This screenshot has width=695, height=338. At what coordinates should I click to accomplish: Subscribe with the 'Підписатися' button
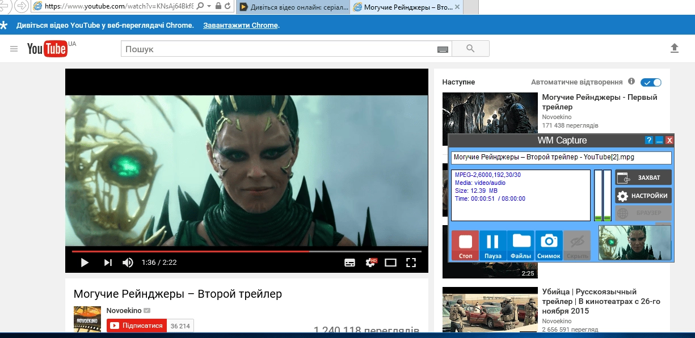[137, 326]
